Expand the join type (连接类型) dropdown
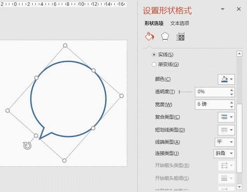The height and width of the screenshot is (192, 247). click(x=225, y=153)
